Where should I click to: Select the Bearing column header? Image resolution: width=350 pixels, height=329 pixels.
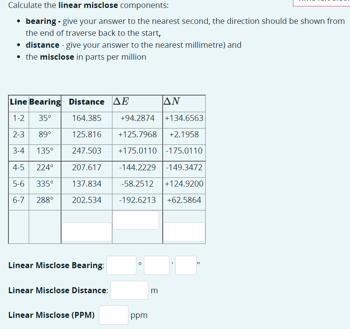coord(45,102)
